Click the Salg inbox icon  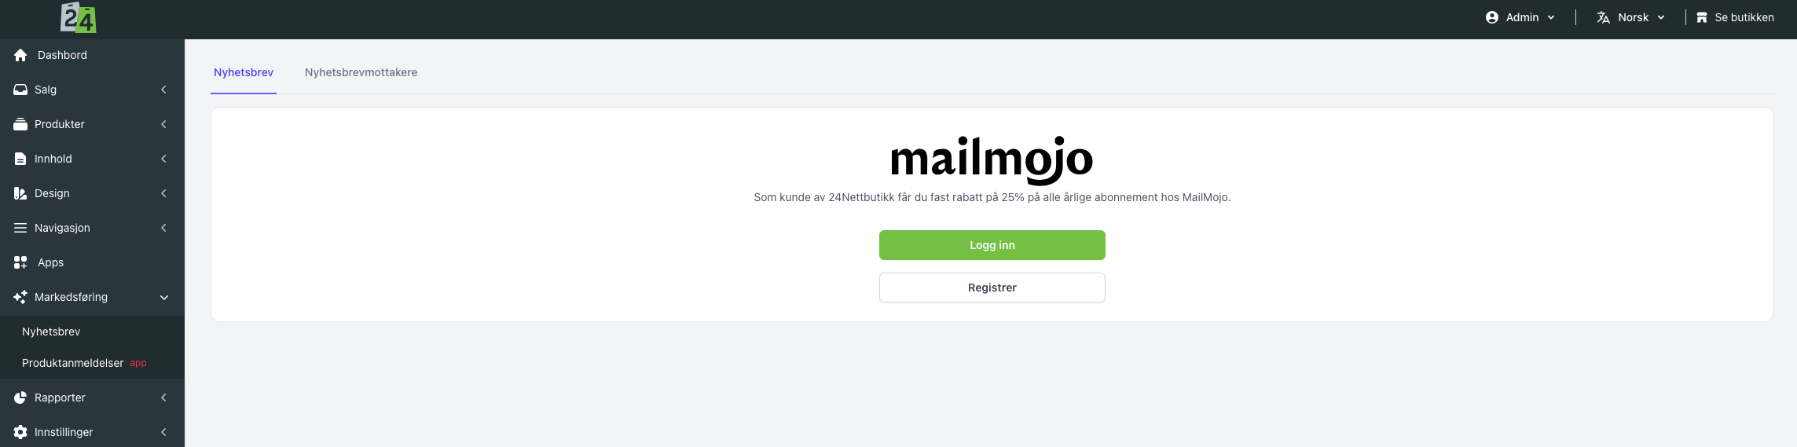coord(20,90)
